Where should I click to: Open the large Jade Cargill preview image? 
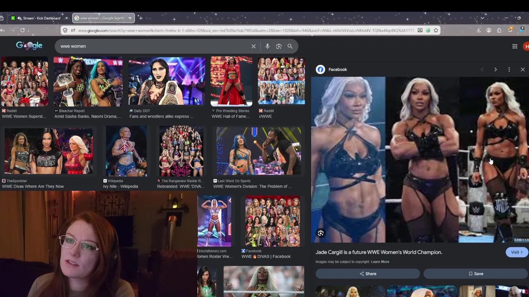pos(420,160)
